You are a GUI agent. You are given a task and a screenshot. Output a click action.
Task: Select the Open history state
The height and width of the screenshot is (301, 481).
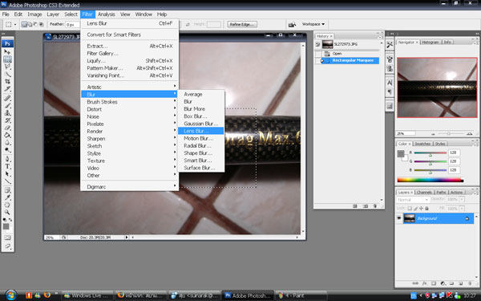pos(350,54)
